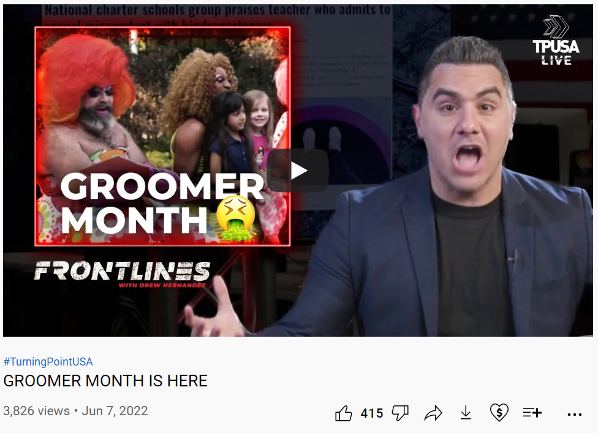Select the video title text

point(105,381)
